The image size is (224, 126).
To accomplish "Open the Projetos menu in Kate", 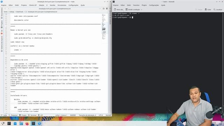I will pos(24,5).
